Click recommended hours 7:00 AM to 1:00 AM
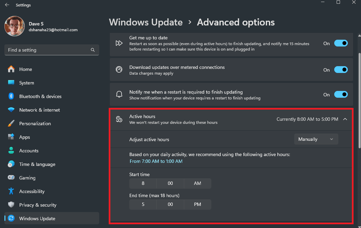Viewport: 361px width, 228px height. (156, 161)
